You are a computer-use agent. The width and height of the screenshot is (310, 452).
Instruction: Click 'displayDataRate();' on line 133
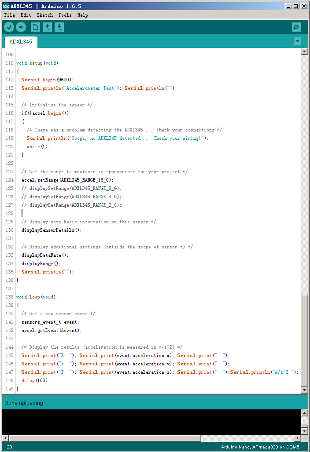45,255
